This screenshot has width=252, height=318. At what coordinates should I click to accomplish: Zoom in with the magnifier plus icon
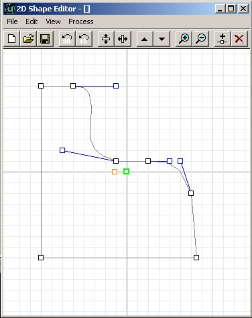point(184,39)
